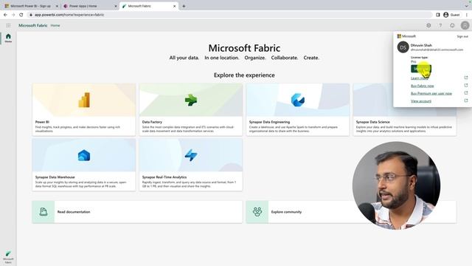
Task: Click the Microsoft Fabric header title
Action: (x=32, y=26)
